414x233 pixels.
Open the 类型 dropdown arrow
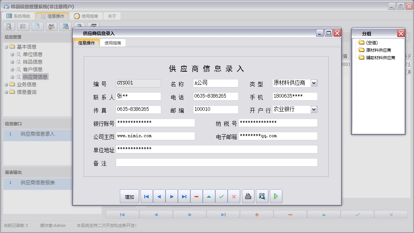314,83
